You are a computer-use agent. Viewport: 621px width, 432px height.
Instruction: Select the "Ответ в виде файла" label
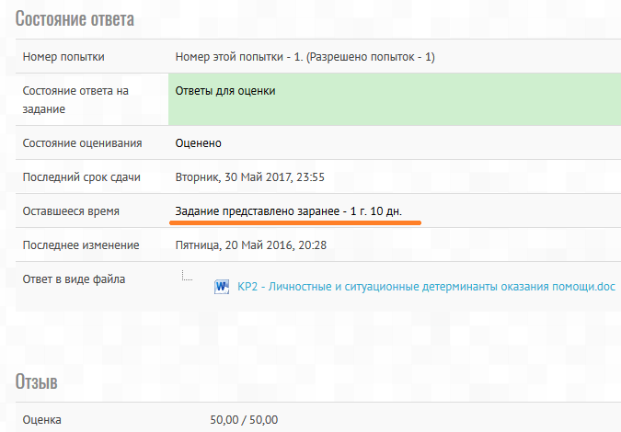tap(74, 279)
